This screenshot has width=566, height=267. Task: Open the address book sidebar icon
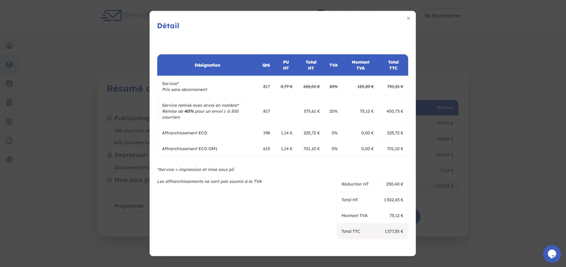9,103
